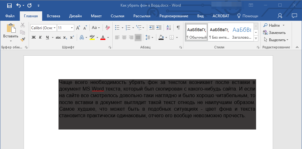Toggle italic К formatting
302x149 pixels.
coord(40,37)
